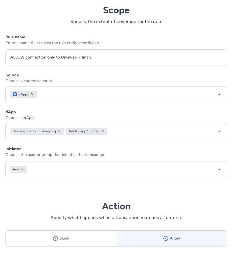Image resolution: width=233 pixels, height=256 pixels.
Task: Click the Block circle-x icon
Action: tap(55, 238)
